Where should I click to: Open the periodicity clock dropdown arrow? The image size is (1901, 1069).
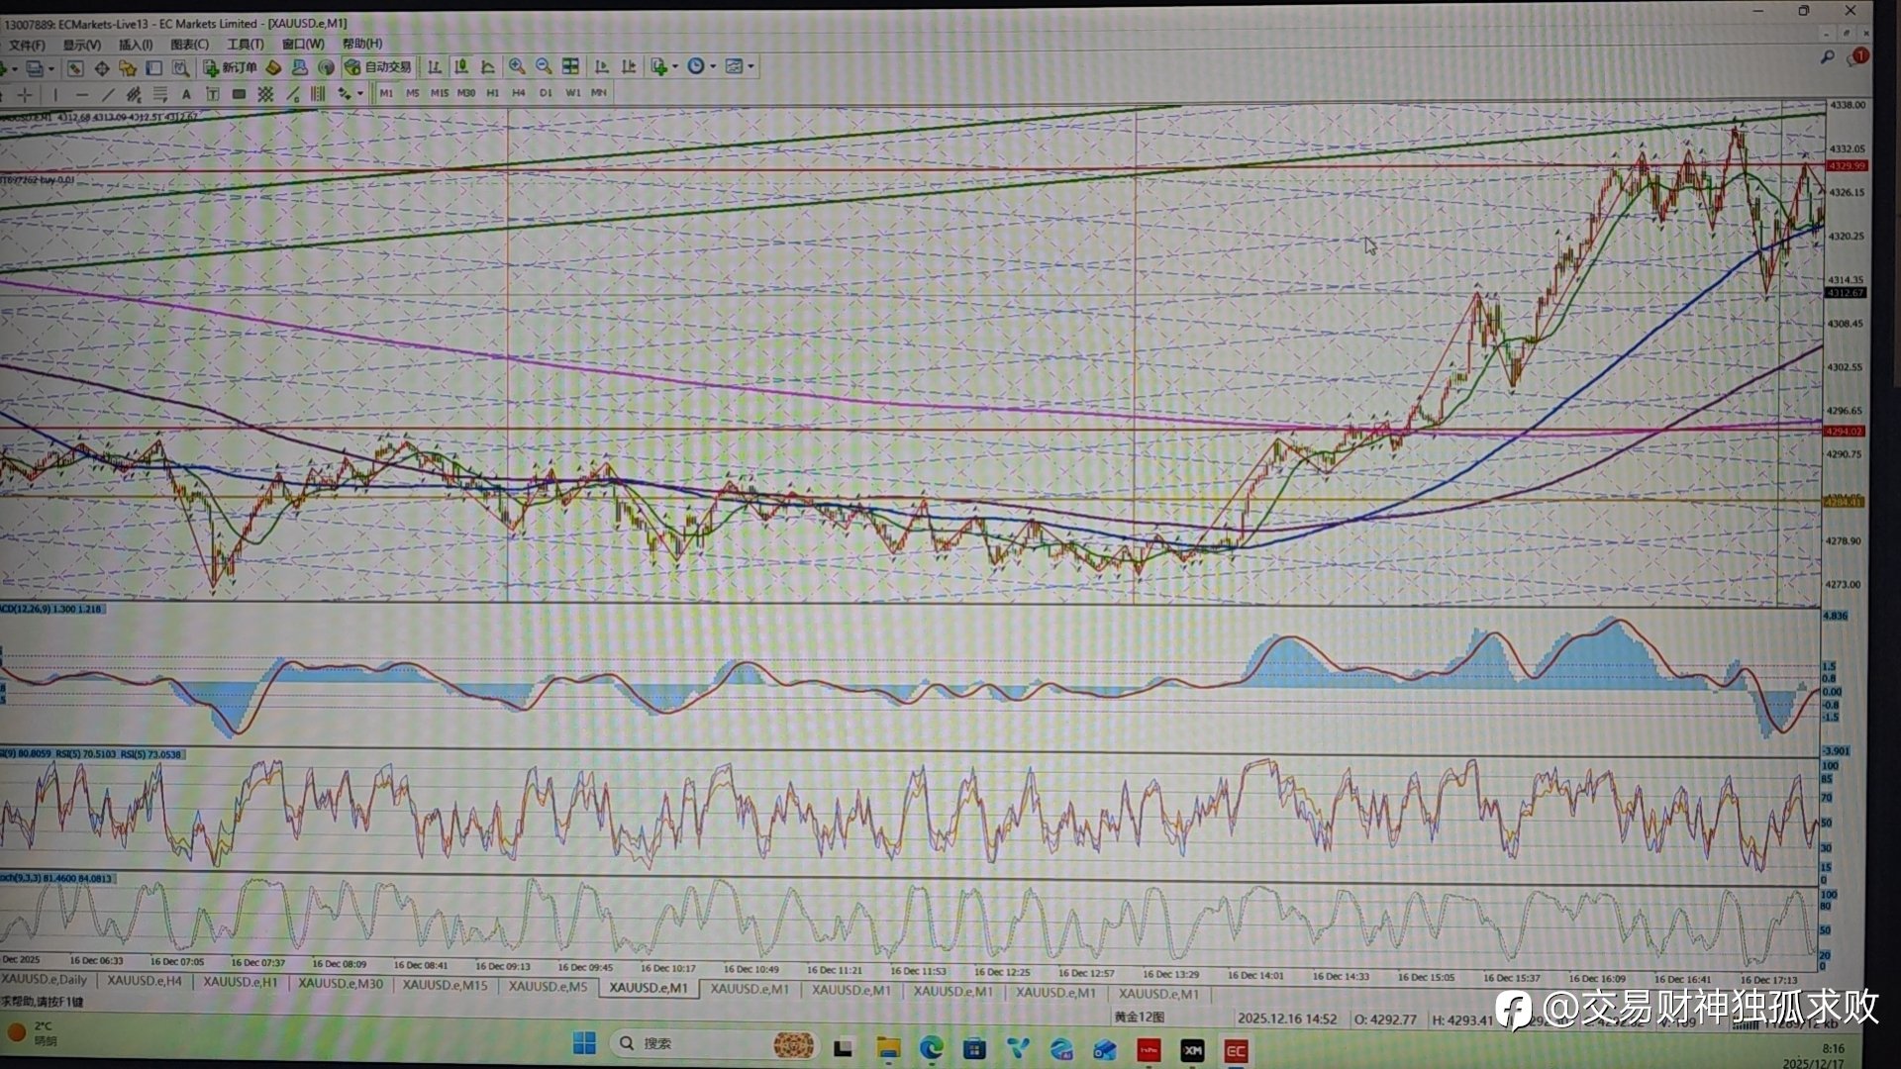pyautogui.click(x=713, y=66)
